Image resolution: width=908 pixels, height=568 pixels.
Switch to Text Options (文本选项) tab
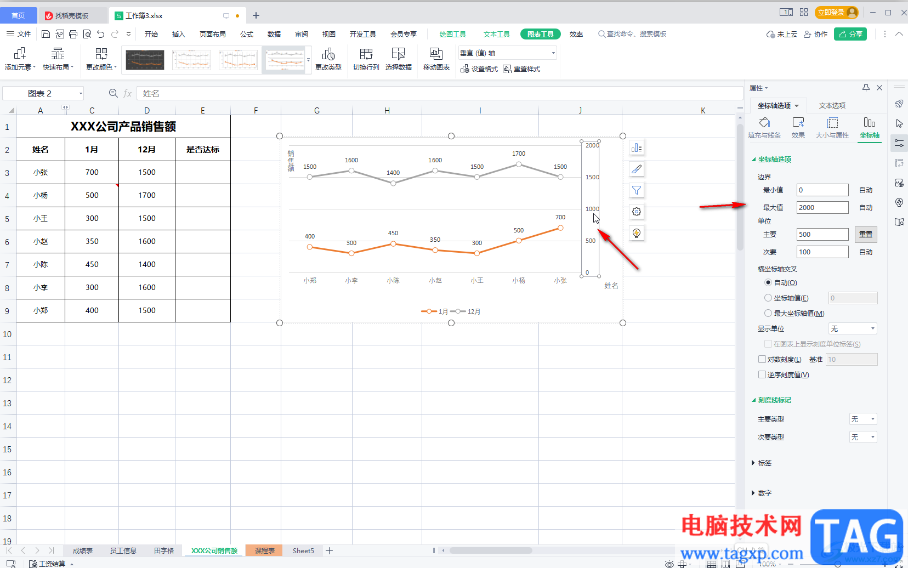832,106
